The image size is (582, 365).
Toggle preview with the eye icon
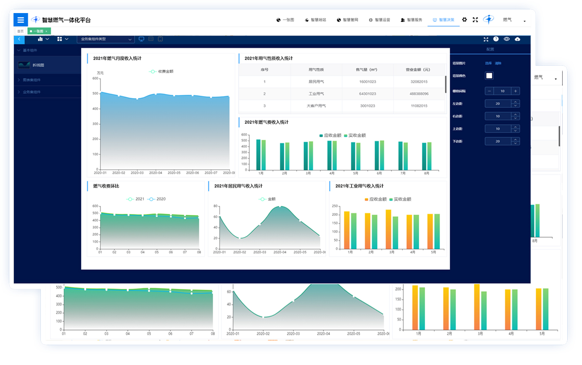[506, 39]
